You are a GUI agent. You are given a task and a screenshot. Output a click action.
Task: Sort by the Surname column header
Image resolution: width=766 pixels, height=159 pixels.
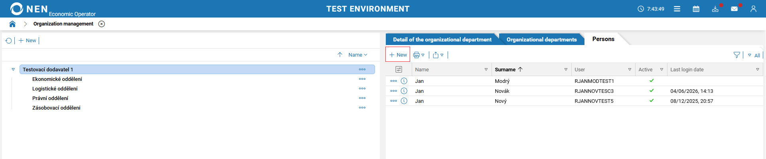pos(508,69)
